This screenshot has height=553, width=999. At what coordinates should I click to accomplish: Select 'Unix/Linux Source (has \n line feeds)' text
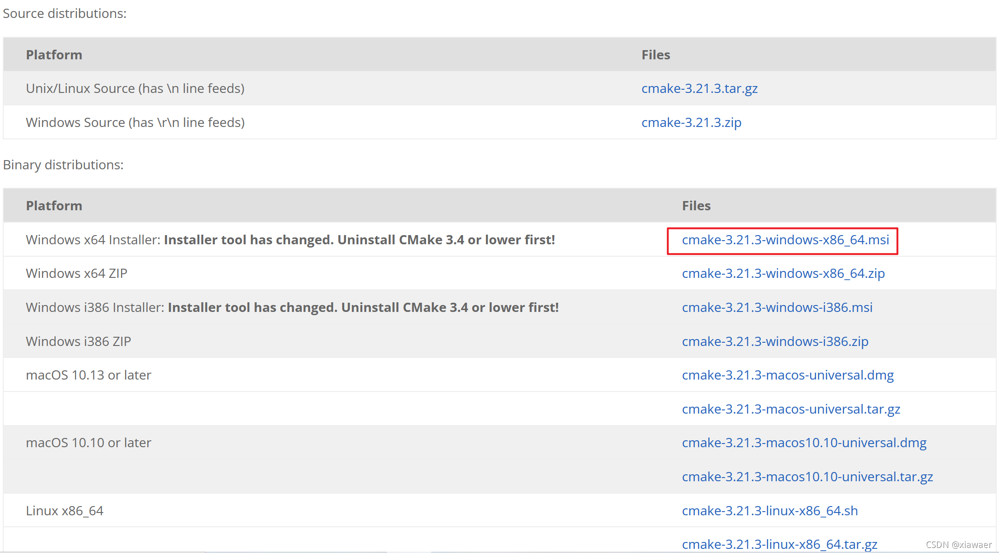click(x=135, y=88)
